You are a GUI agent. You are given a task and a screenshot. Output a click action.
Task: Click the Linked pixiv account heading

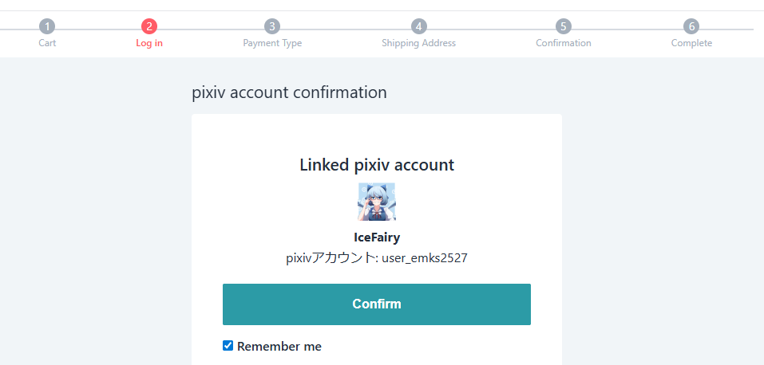[x=377, y=165]
